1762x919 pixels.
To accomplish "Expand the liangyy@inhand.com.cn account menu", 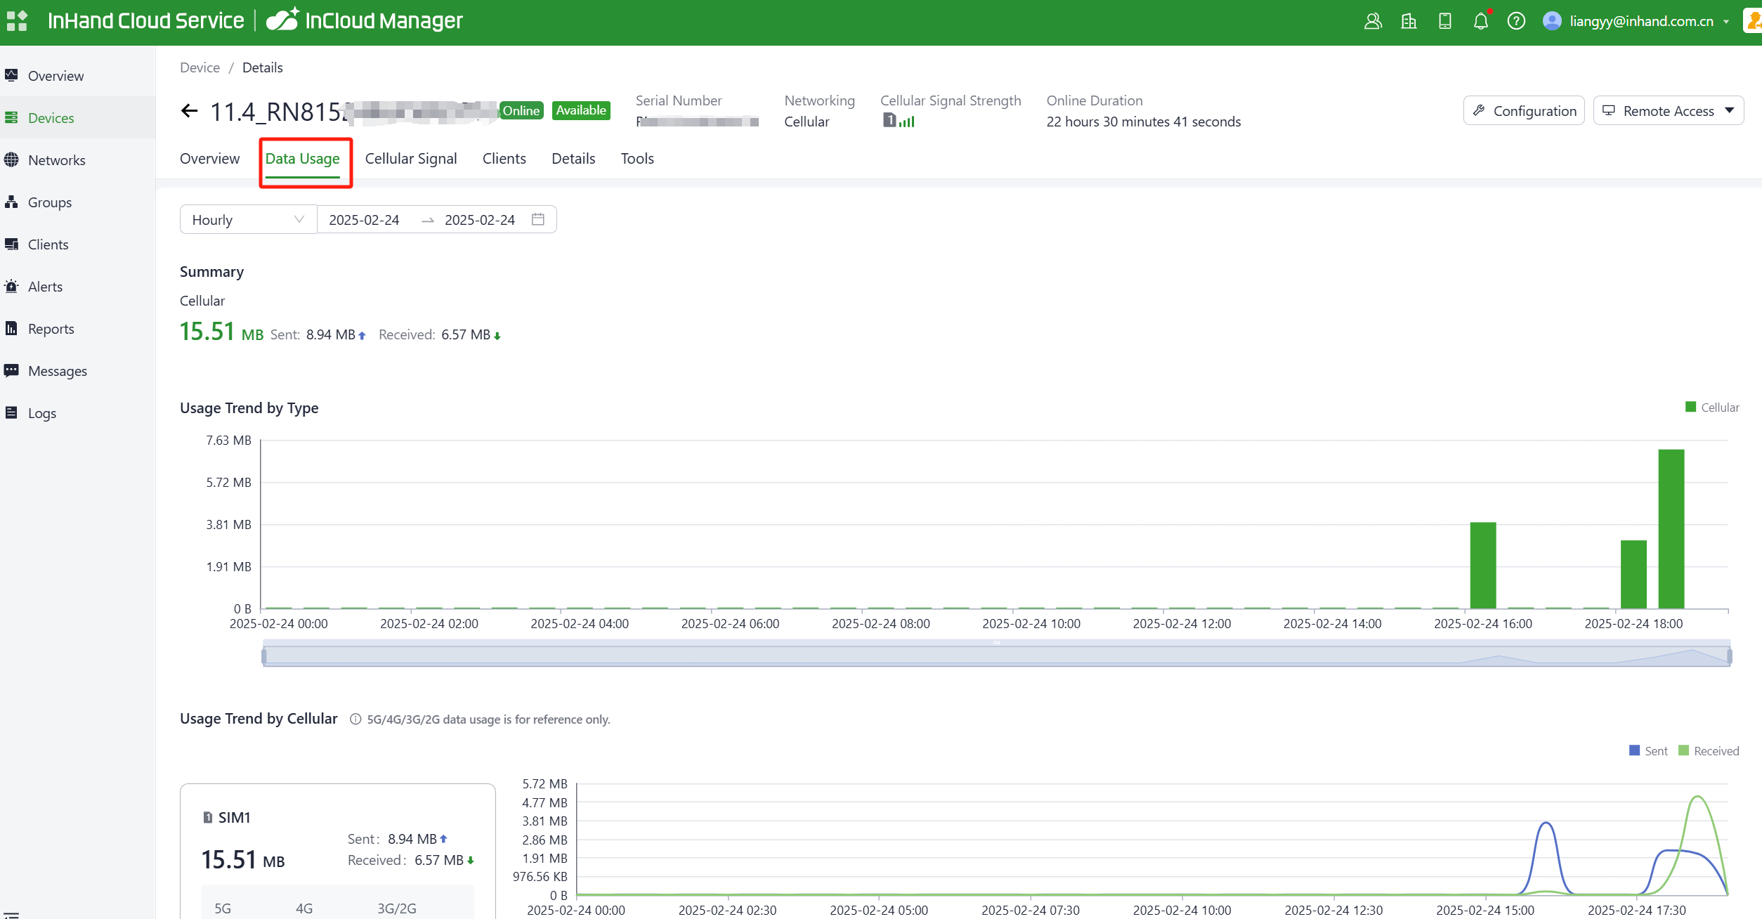I will (1640, 21).
